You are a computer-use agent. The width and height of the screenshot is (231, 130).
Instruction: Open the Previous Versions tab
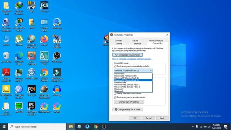(156, 40)
